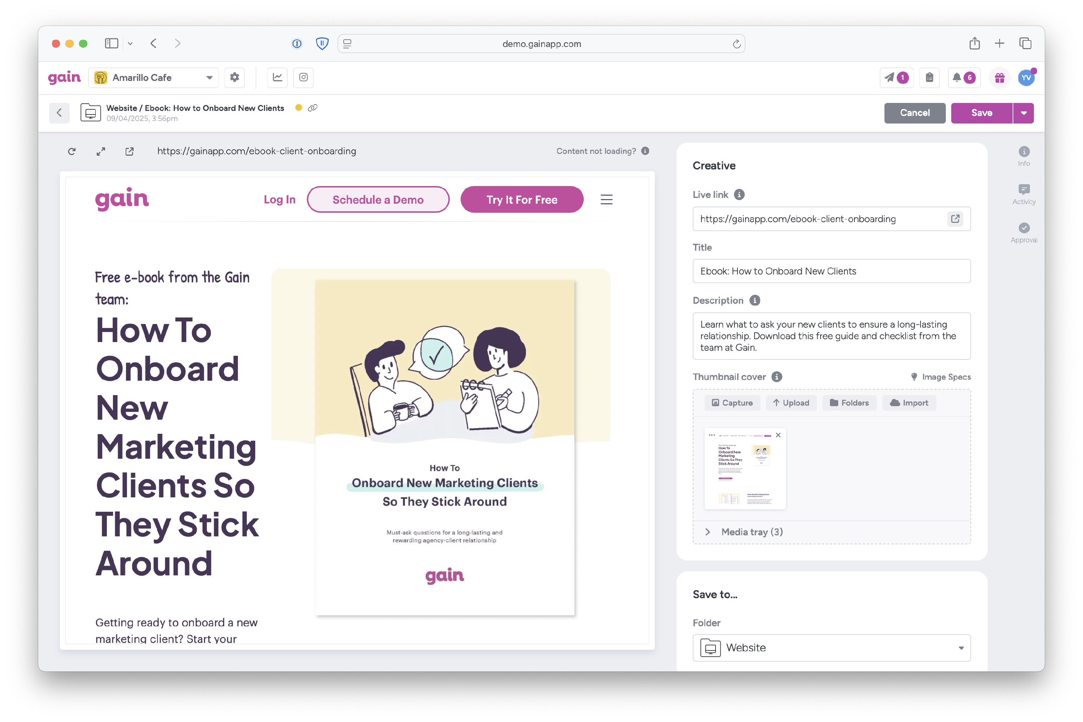
Task: Open Safari sidebar options chevron
Action: 130,43
